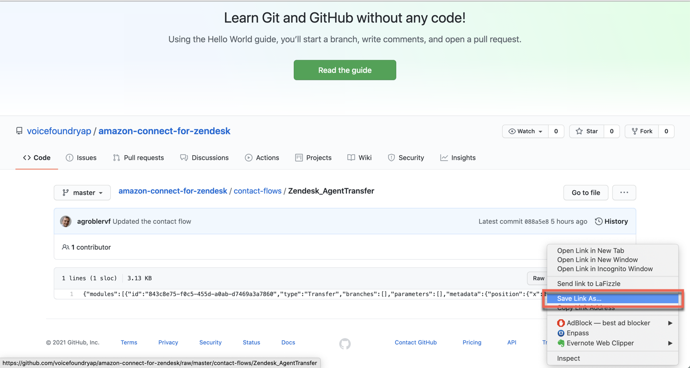Select Open Link in Incognito Window

[605, 269]
